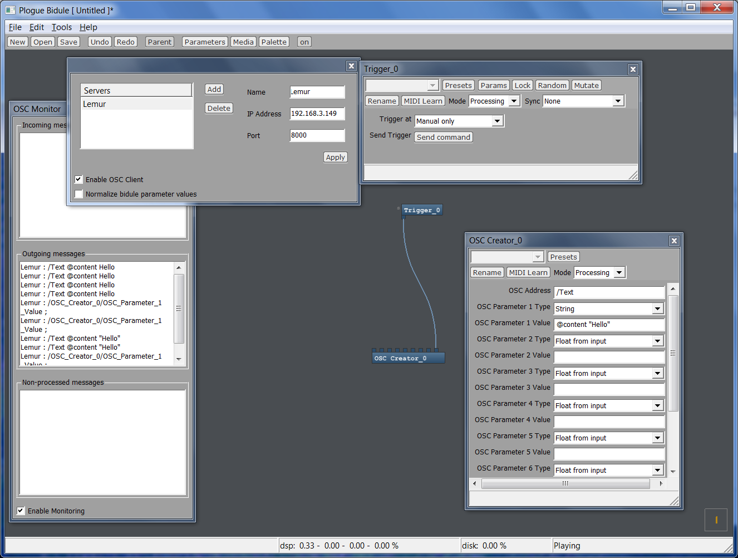Click the Trigger_0 node on the canvas

(422, 211)
